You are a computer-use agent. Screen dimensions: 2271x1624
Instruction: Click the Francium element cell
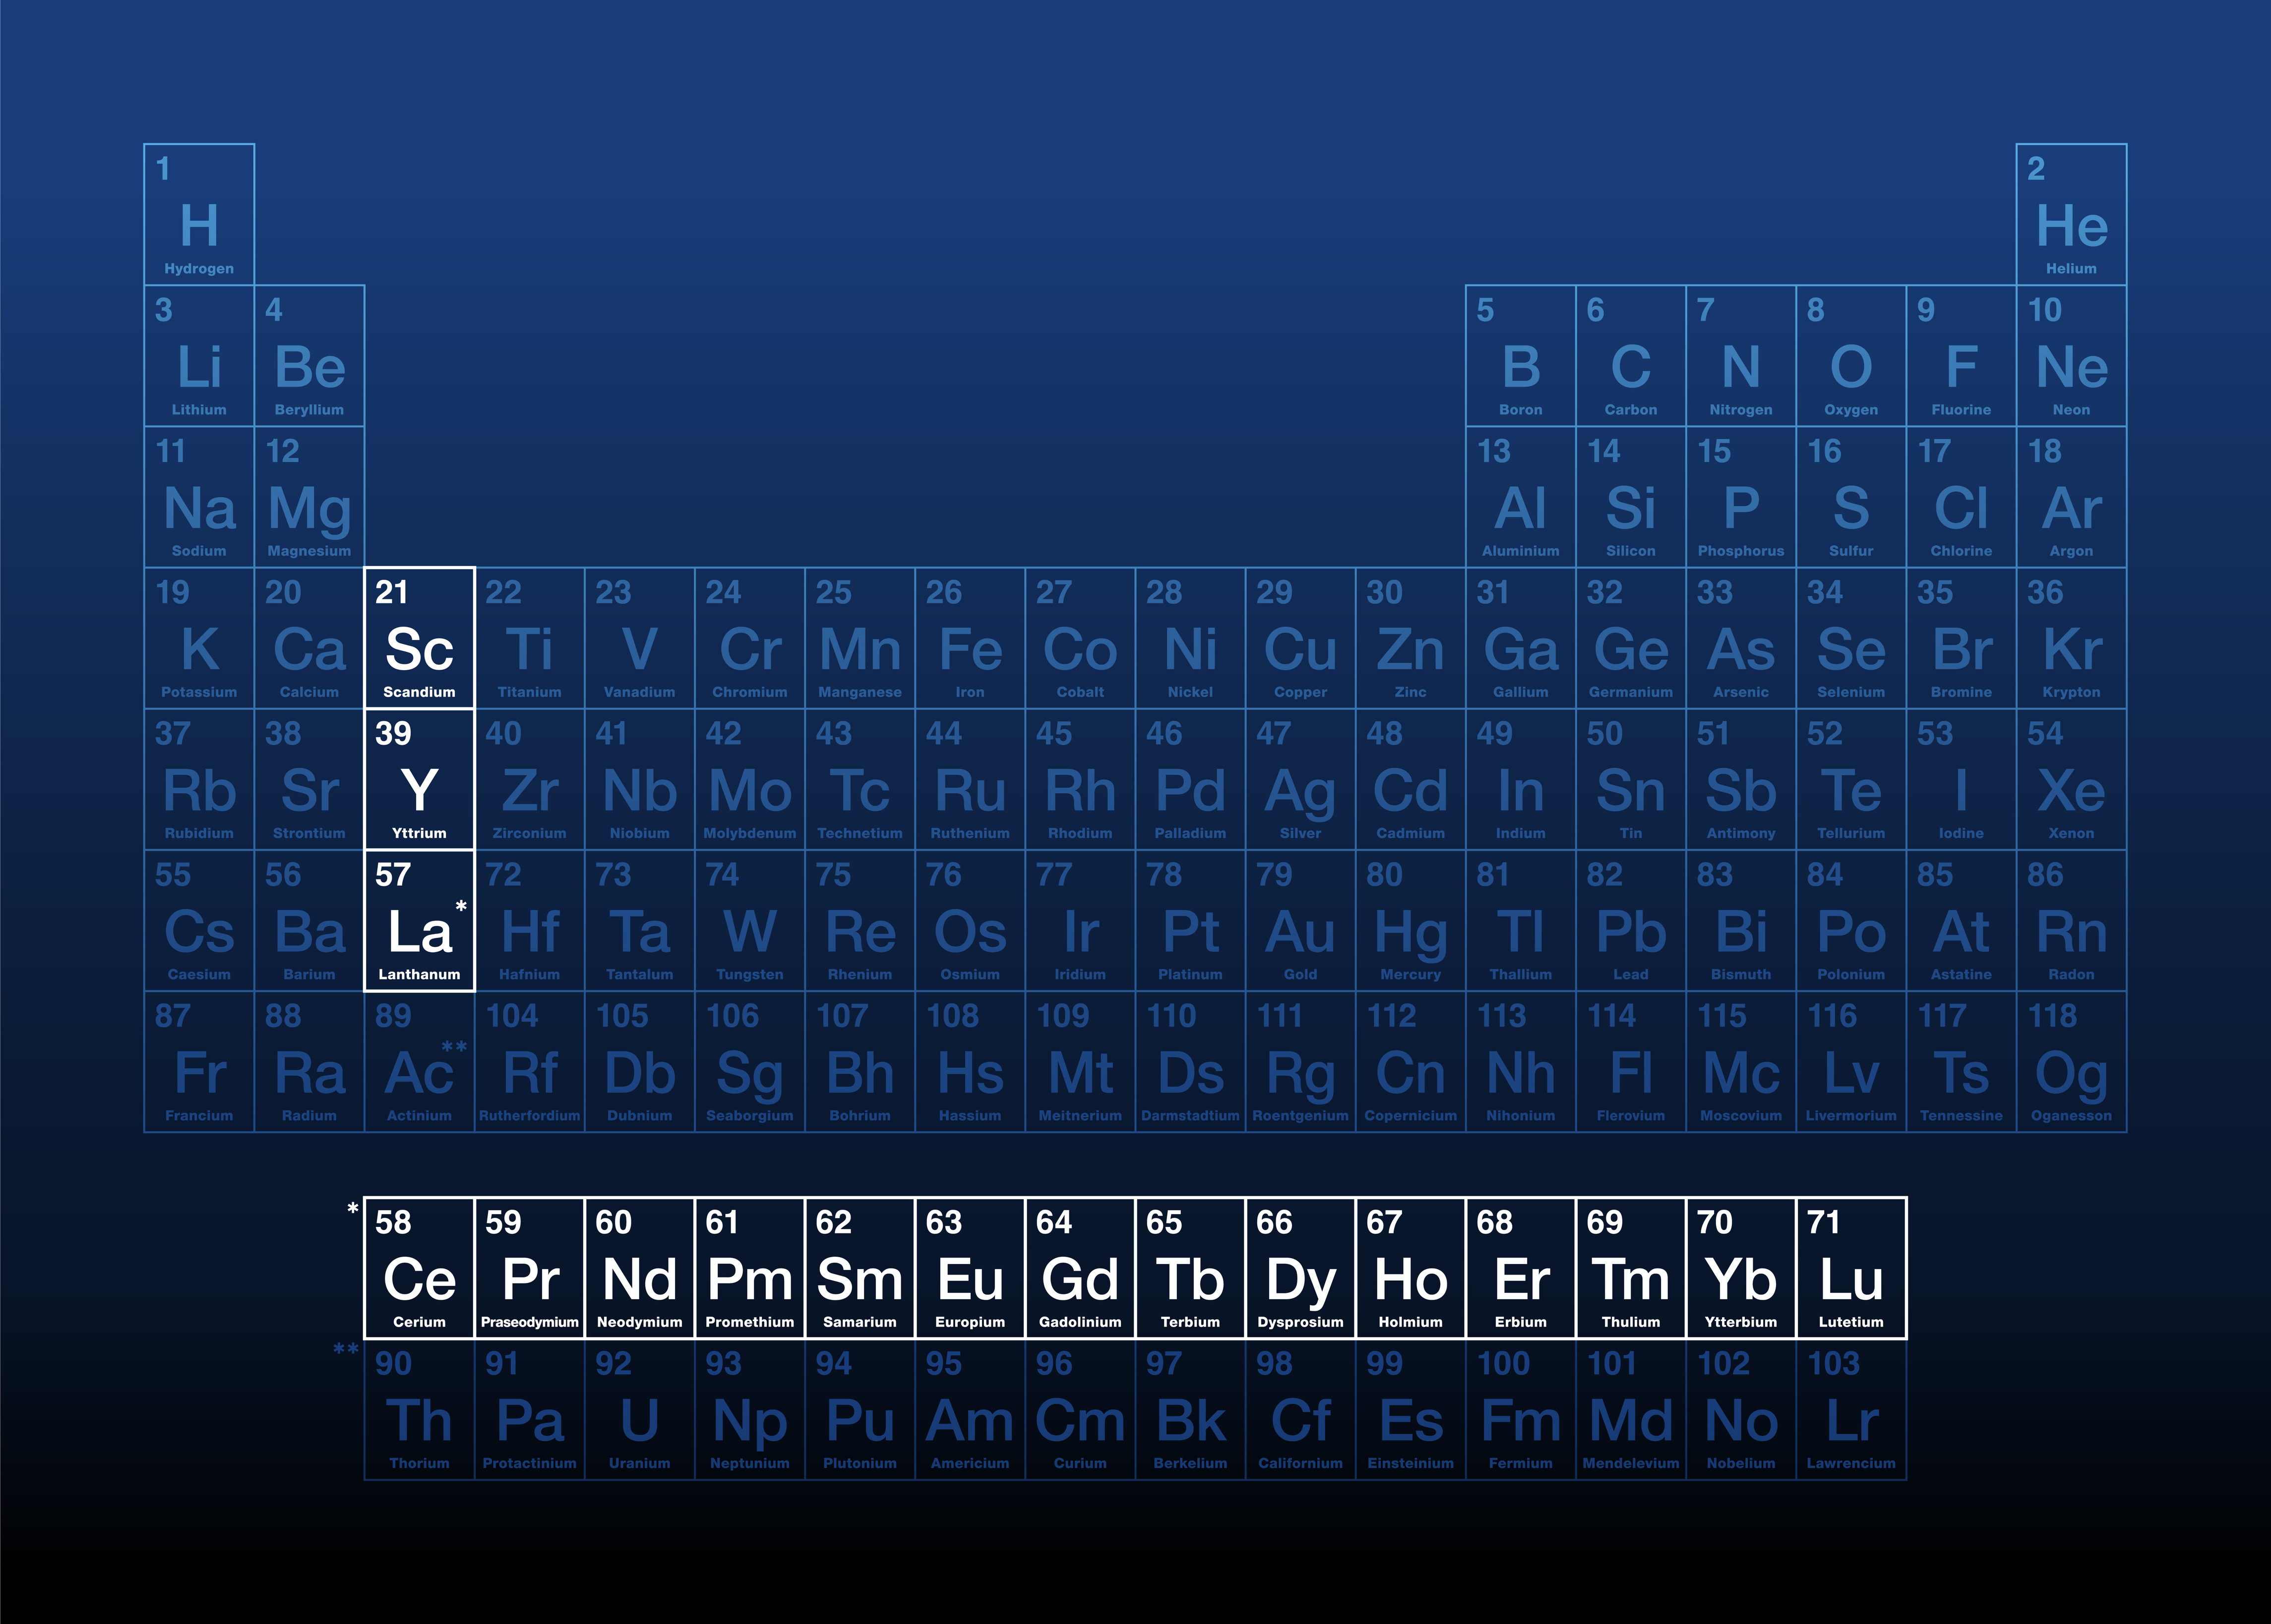pyautogui.click(x=199, y=1062)
